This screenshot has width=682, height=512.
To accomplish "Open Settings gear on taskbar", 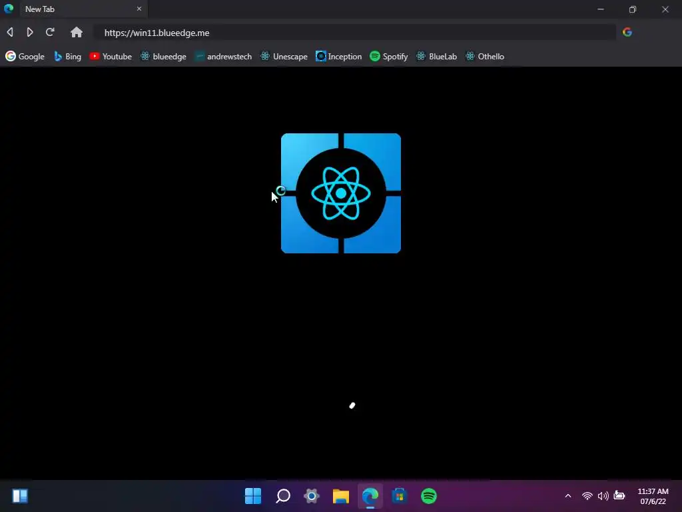I will click(312, 496).
